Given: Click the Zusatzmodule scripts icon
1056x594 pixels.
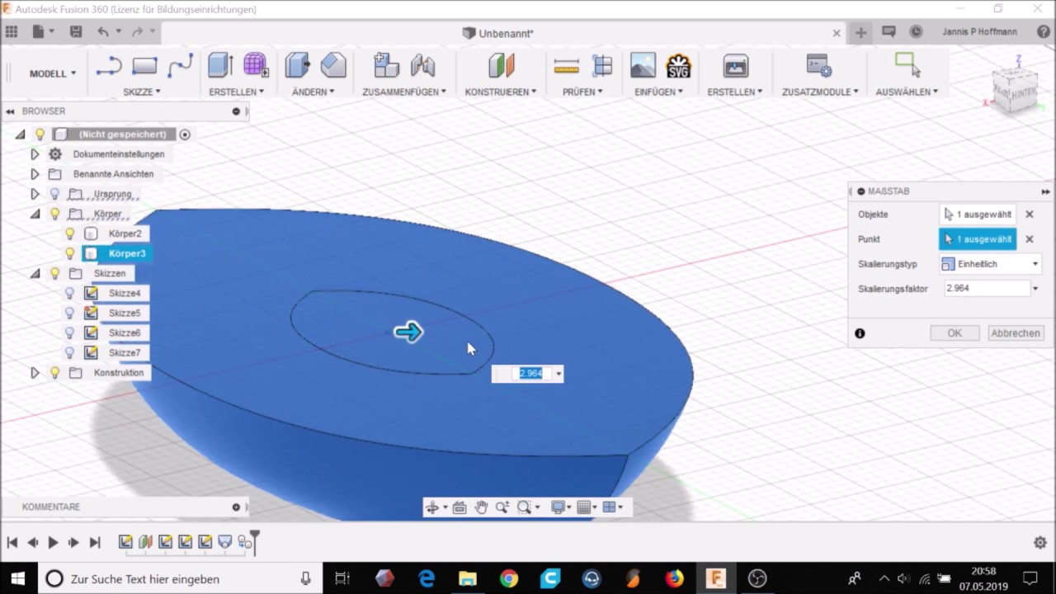Looking at the screenshot, I should pyautogui.click(x=819, y=66).
